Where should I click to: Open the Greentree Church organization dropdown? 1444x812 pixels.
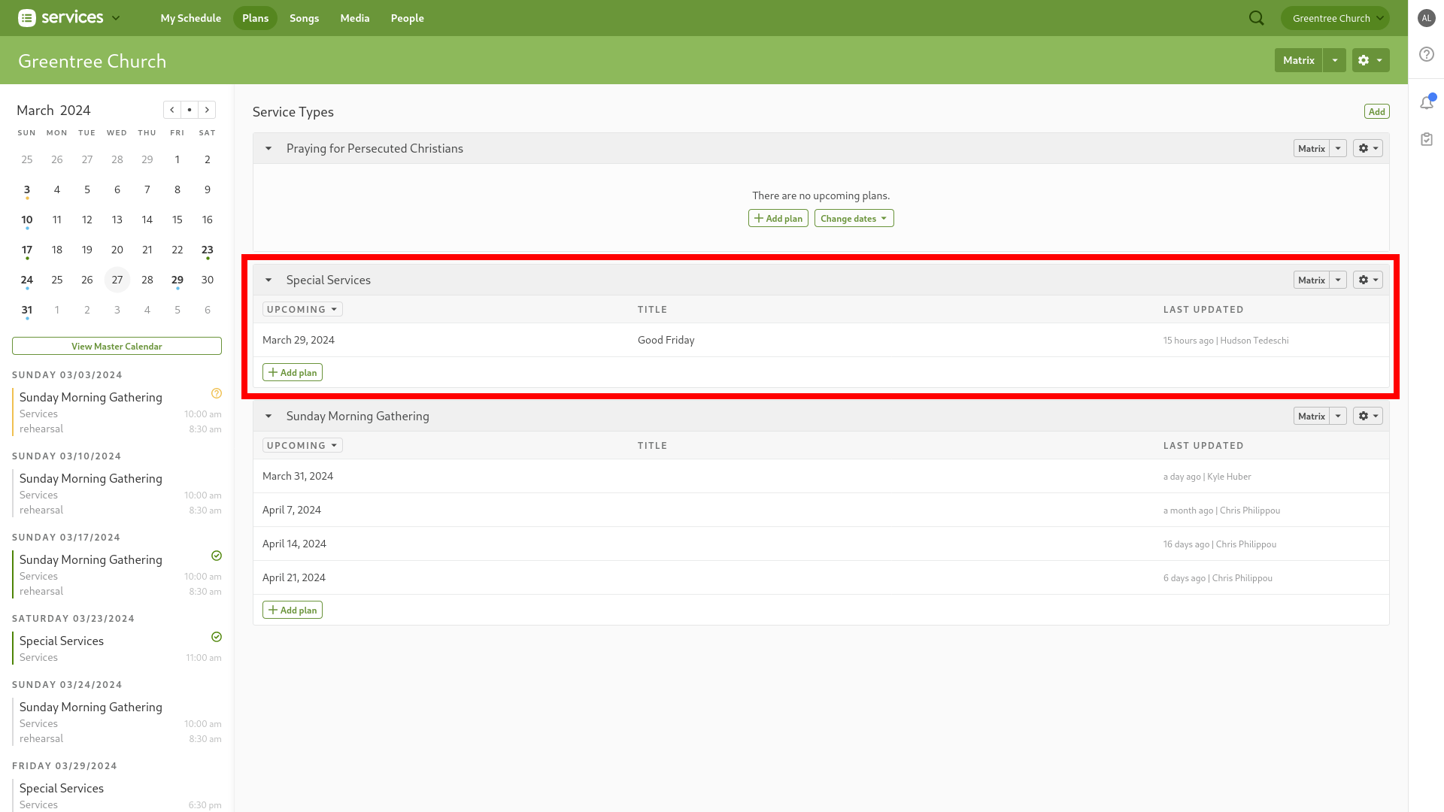1335,18
